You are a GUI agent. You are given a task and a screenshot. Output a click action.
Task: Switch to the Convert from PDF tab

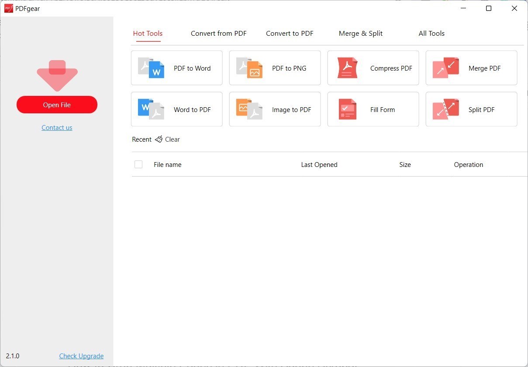pyautogui.click(x=218, y=33)
